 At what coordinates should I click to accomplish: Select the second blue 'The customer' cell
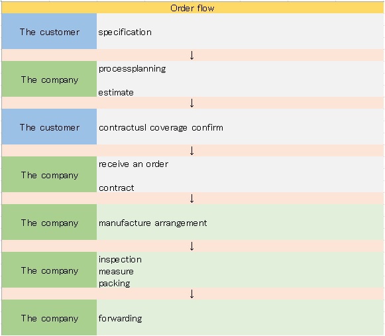[49, 127]
